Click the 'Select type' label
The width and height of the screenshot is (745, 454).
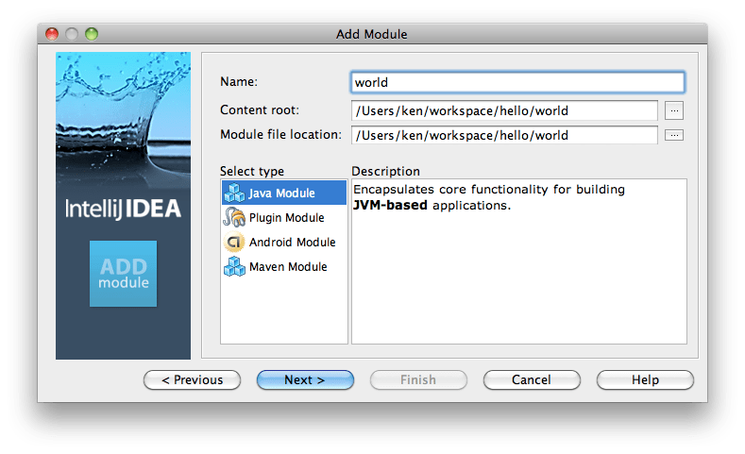[252, 171]
